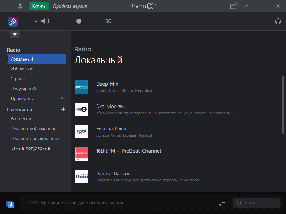Viewport: 286px width, 214px height.
Task: Open Недавно прослушанное playlist
Action: 35,138
